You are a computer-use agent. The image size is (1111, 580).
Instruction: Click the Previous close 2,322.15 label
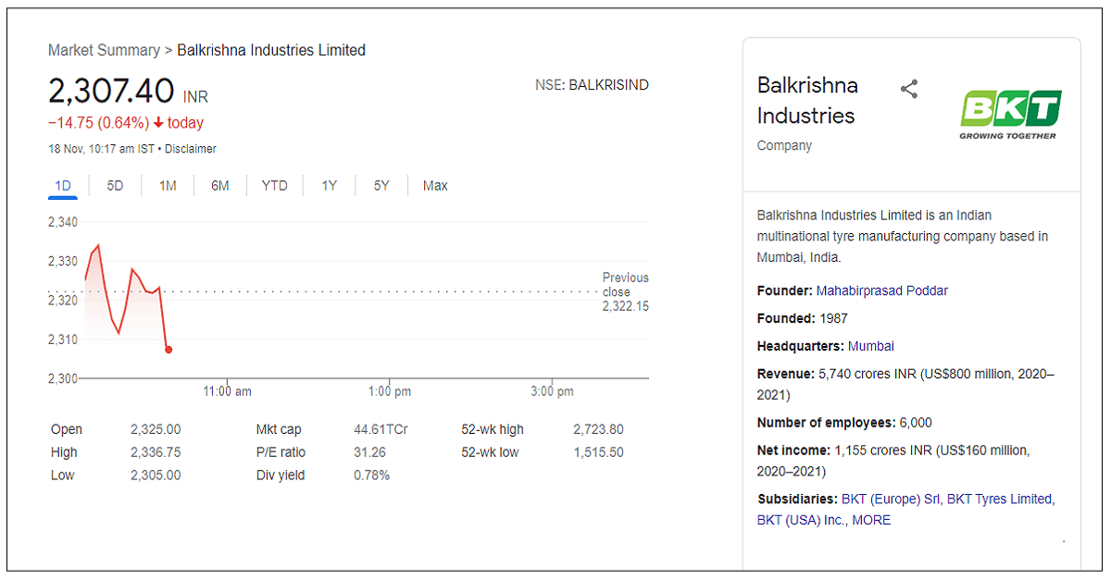point(626,292)
